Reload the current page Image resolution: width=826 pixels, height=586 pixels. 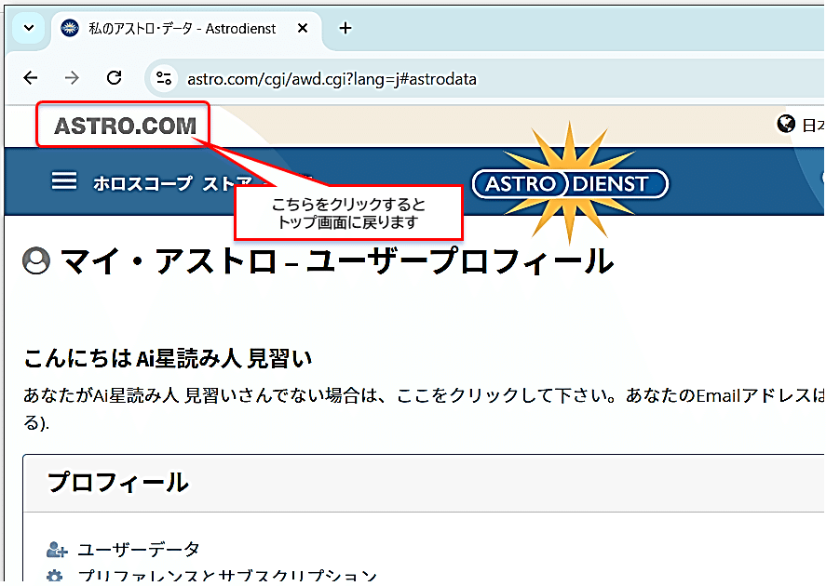(114, 78)
